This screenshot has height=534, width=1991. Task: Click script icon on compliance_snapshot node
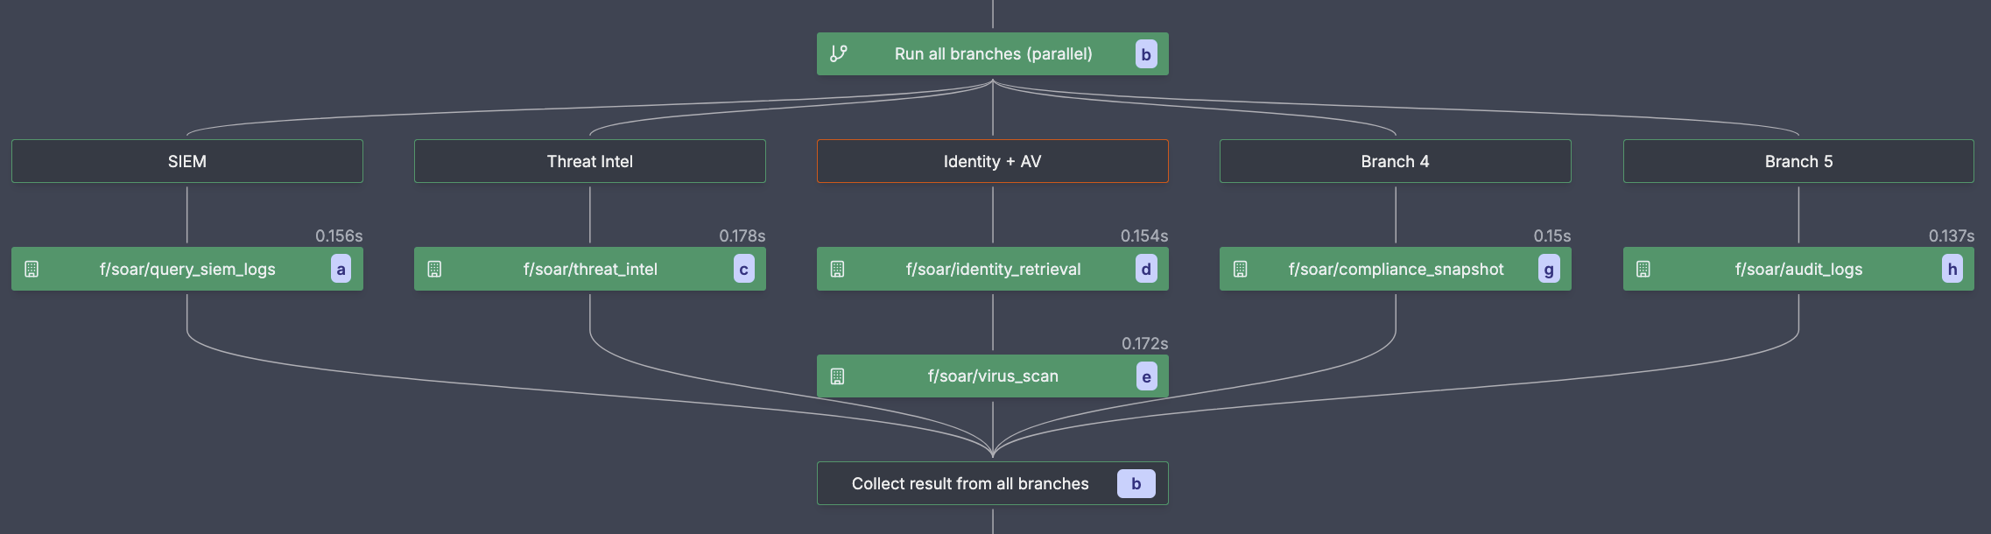1240,269
